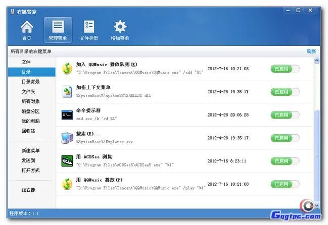Click the vertical scrollbar thumb
Screen dimensions: 328x225
pyautogui.click(x=316, y=156)
